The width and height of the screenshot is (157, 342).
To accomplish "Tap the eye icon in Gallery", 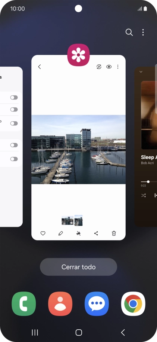I will pos(109,67).
